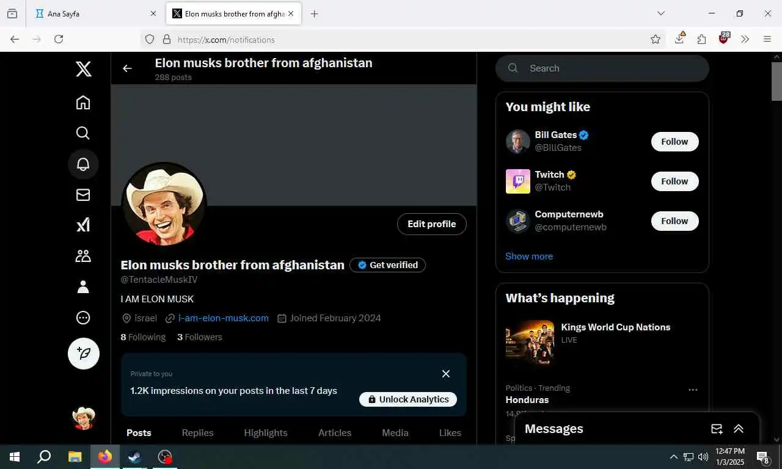The height and width of the screenshot is (469, 782).
Task: Switch to Replies tab
Action: [197, 432]
